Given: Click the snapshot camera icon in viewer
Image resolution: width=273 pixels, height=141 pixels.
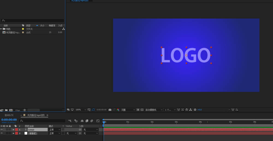Looking at the screenshot, I should coord(110,110).
